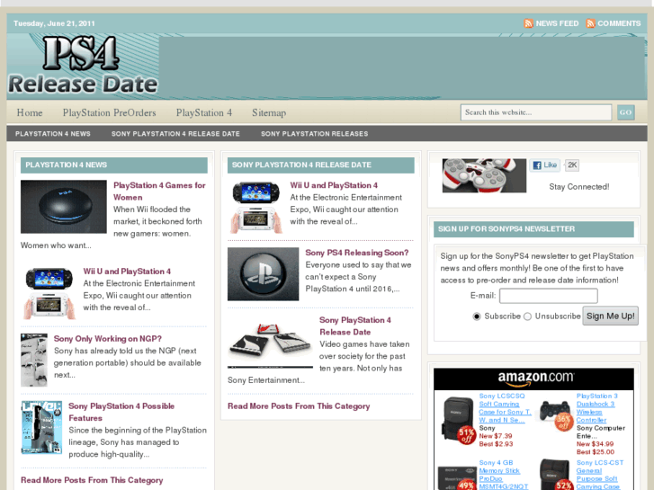Screen dimensions: 654x490
Task: Open the PlayStation 3 Dualshock 3 Wireless Controller link
Action: (596, 408)
